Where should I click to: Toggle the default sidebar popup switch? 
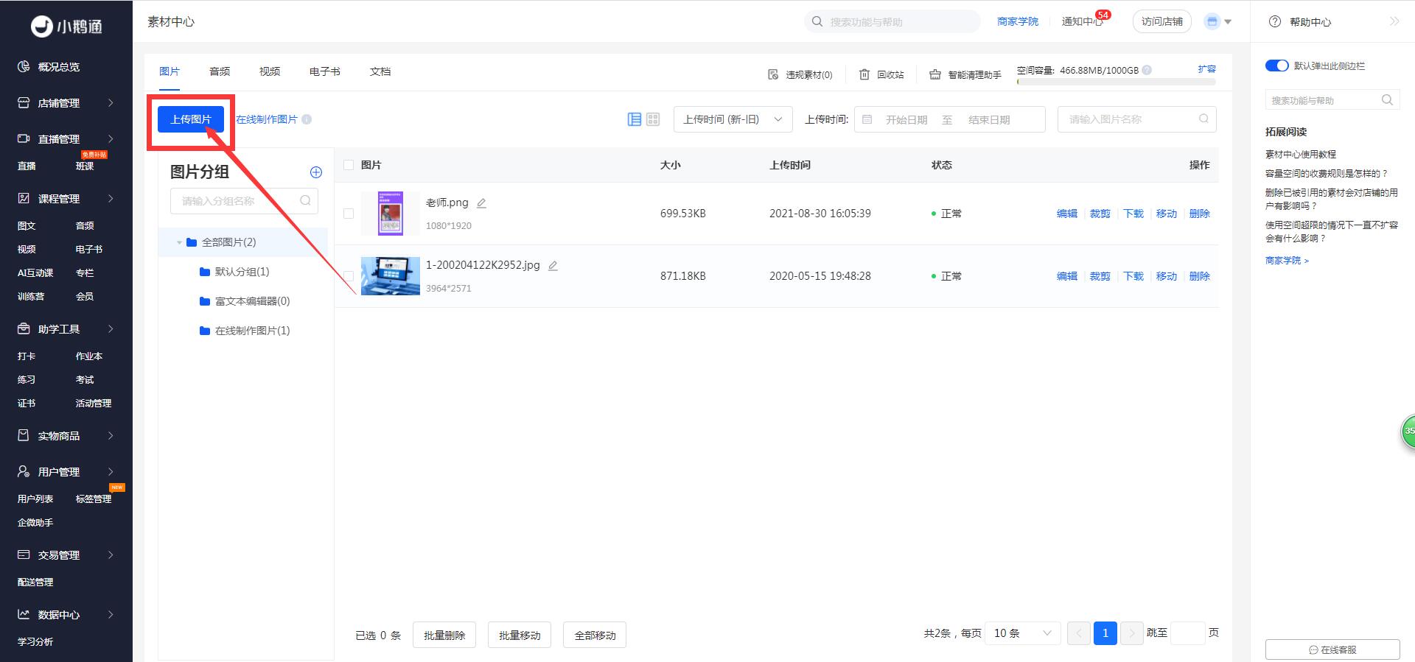coord(1276,66)
